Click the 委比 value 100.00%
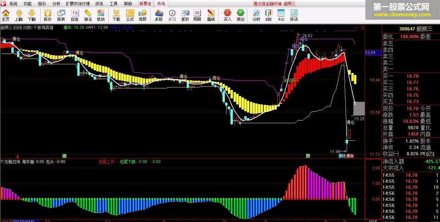Viewport: 440px width, 222px height. pyautogui.click(x=409, y=37)
